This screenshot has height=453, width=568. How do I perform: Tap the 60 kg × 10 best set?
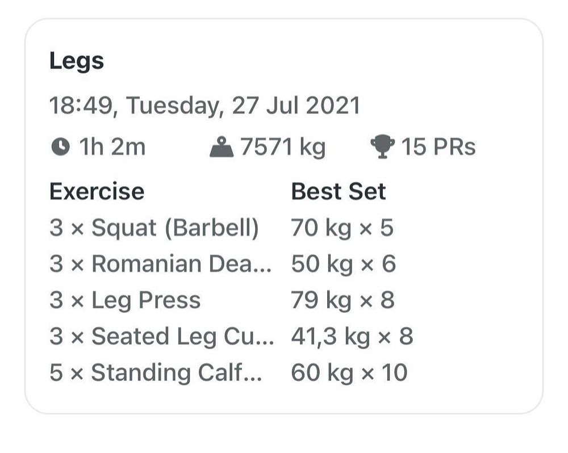pyautogui.click(x=349, y=373)
